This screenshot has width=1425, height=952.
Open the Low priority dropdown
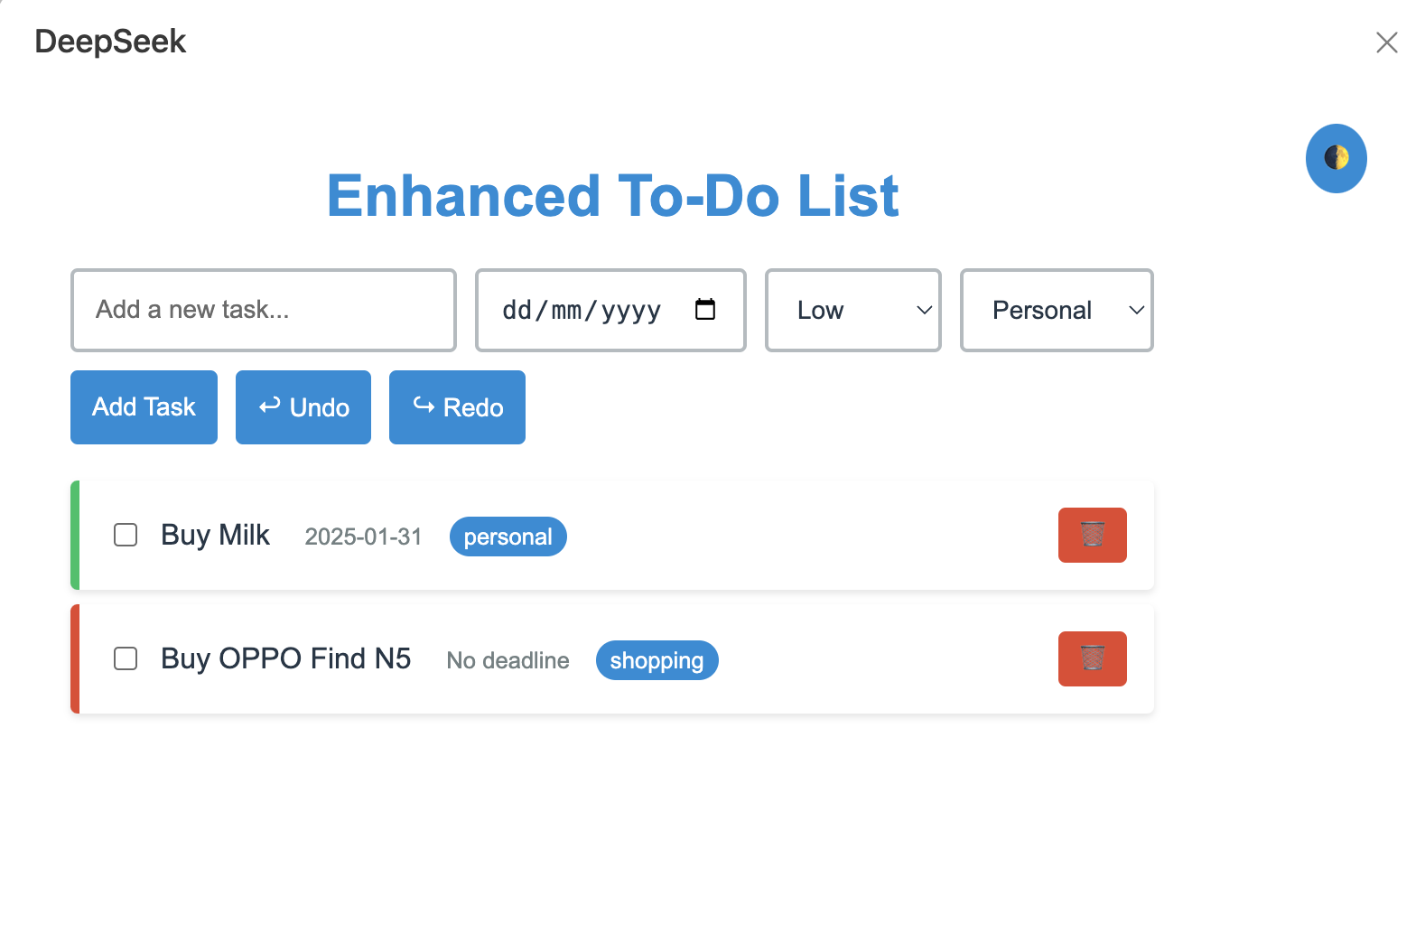pos(853,310)
